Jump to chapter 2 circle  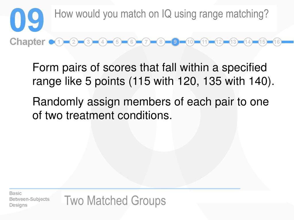coord(74,42)
